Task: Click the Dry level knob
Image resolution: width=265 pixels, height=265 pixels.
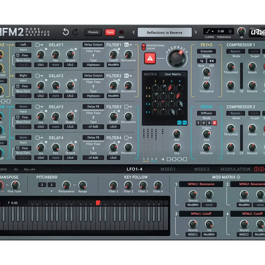Action: (x=177, y=147)
